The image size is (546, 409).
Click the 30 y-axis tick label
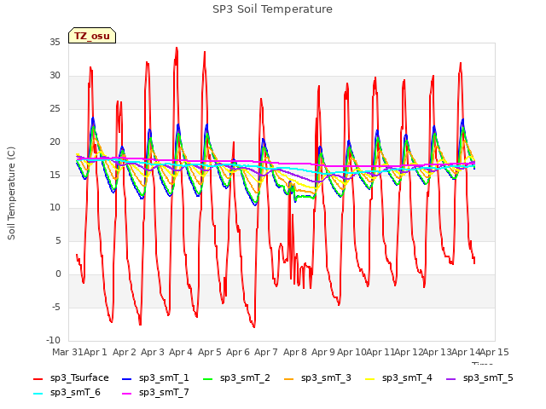coord(55,76)
